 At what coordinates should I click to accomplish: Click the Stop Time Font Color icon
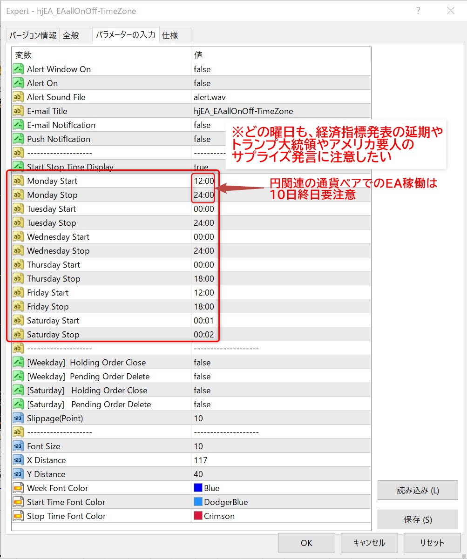(x=18, y=516)
